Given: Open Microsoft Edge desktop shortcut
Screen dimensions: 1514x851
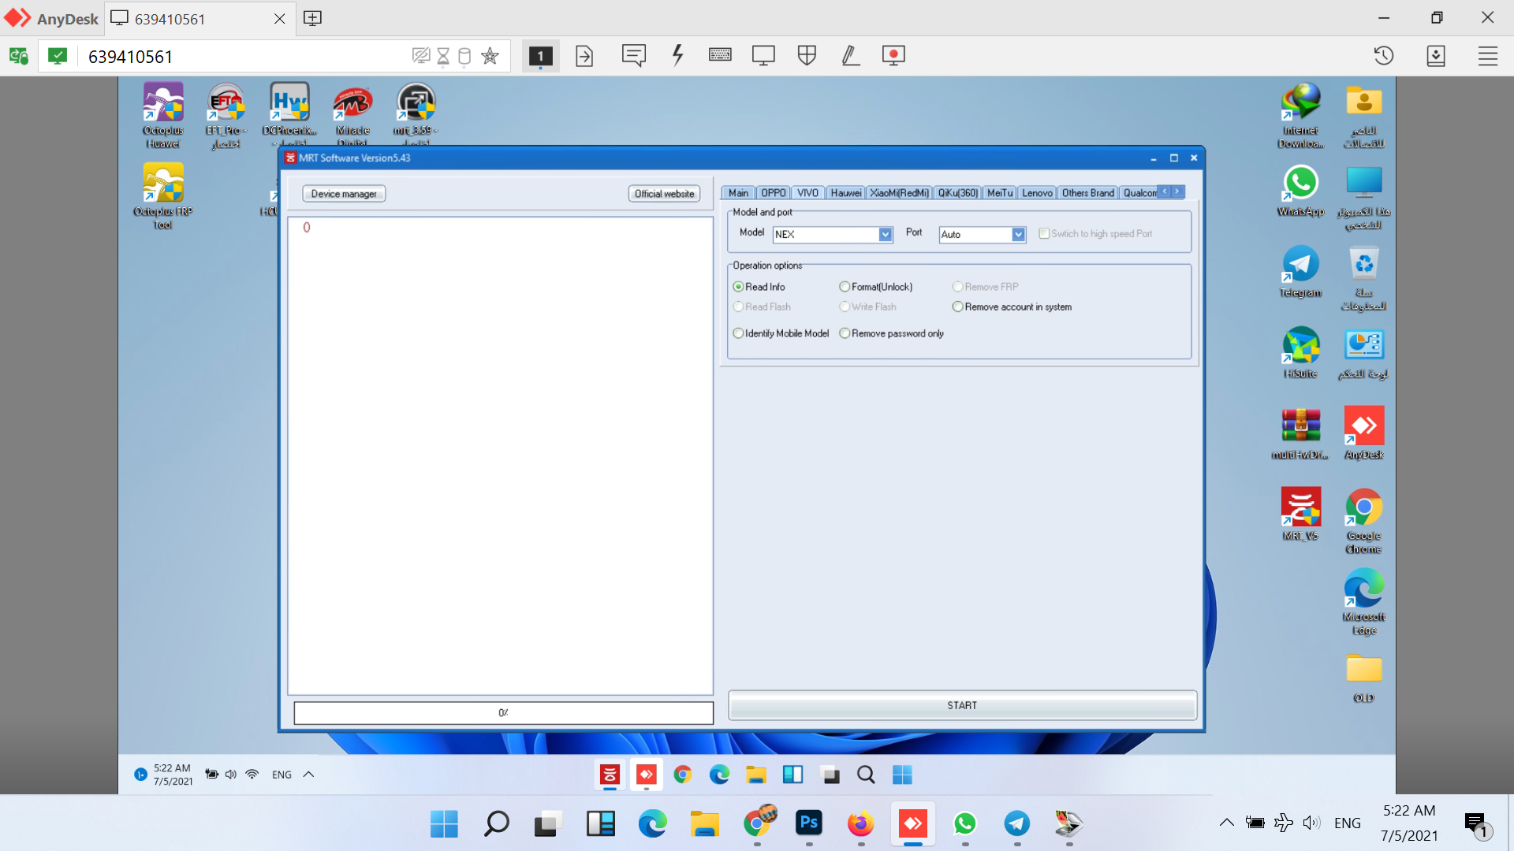Looking at the screenshot, I should (1364, 602).
